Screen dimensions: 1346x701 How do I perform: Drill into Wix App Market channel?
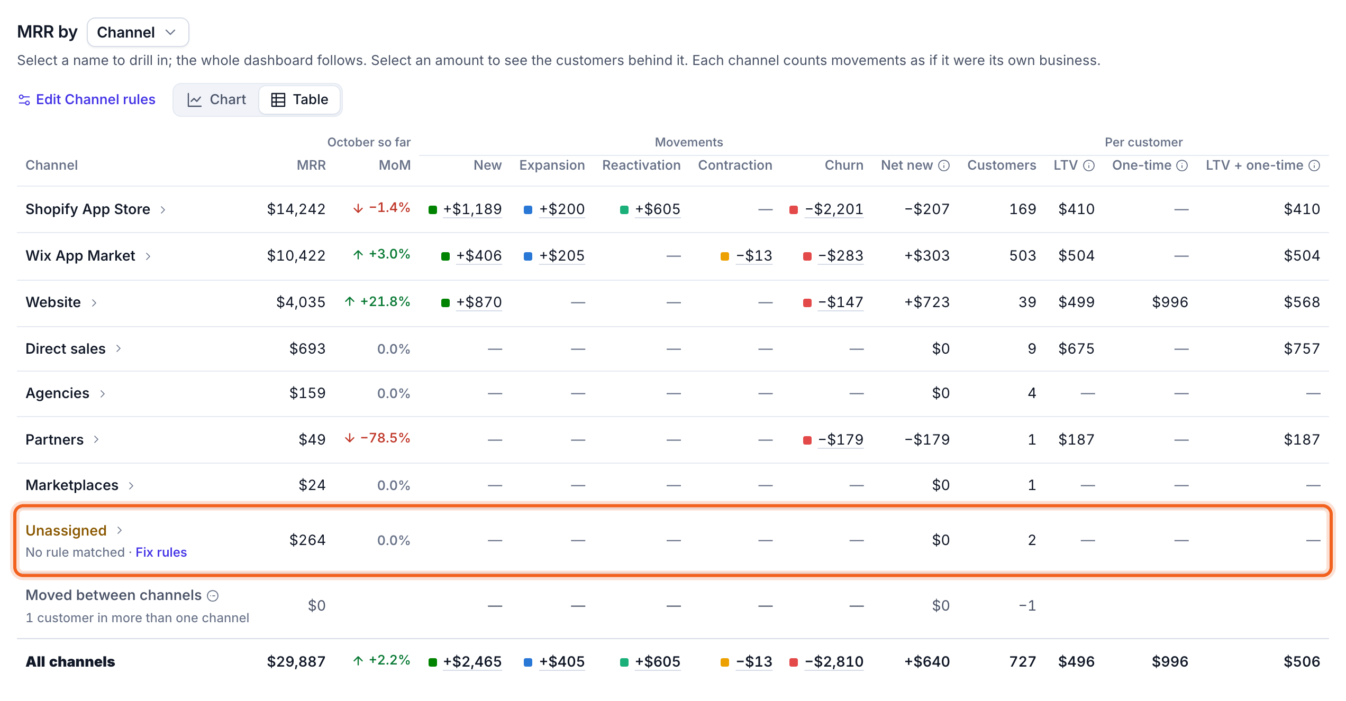tap(80, 256)
